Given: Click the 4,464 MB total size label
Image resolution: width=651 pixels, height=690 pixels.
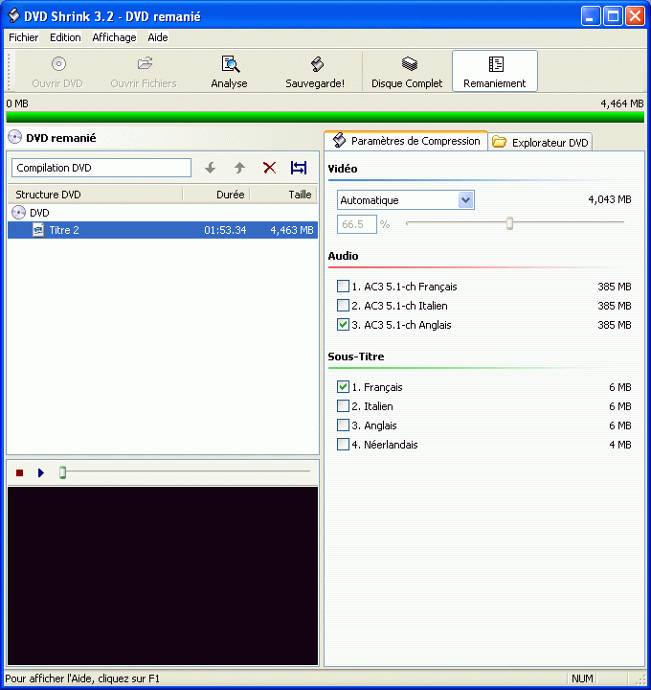Looking at the screenshot, I should click(622, 103).
